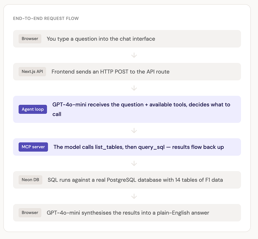Click the purple MCP server badge
Viewport: 258px width, 239px height.
click(33, 147)
